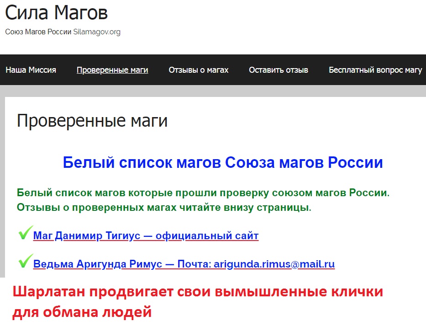Open the Silamagov.org link
This screenshot has height=332, width=426.
tap(97, 32)
